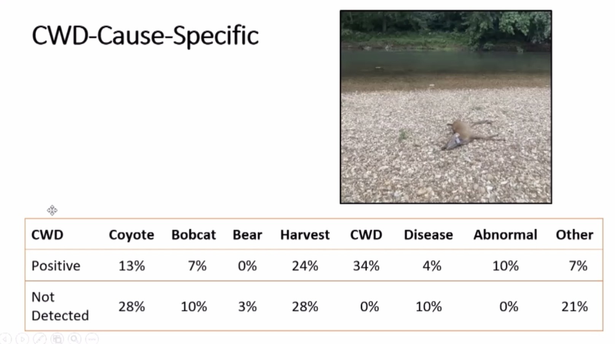Click the 34% CWD positive cell
This screenshot has width=615, height=344.
coord(366,266)
